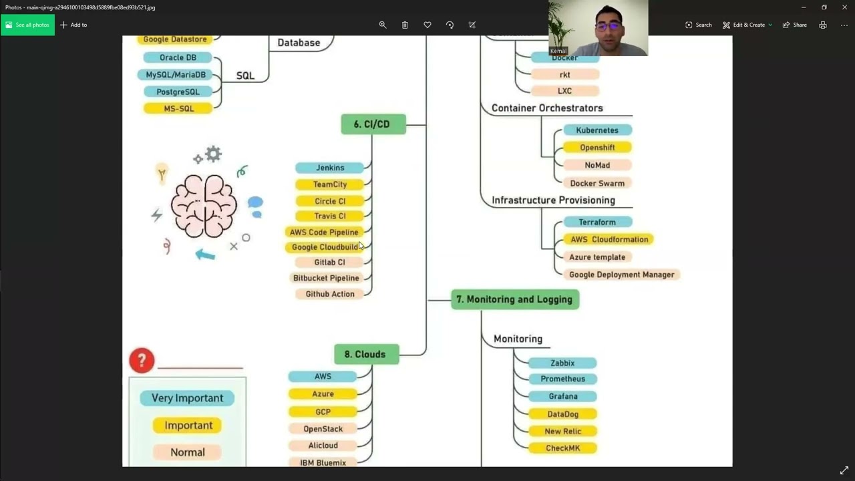Add photo to favorites heart icon
Screen dimensions: 855x481
[x=427, y=25]
